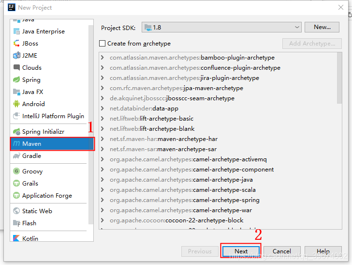Viewport: 352px width, 265px height.
Task: Expand maven-archetype-har entry
Action: 103,139
